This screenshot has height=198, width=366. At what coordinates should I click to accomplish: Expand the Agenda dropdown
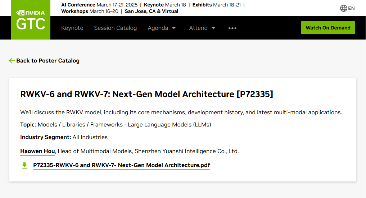[x=162, y=28]
